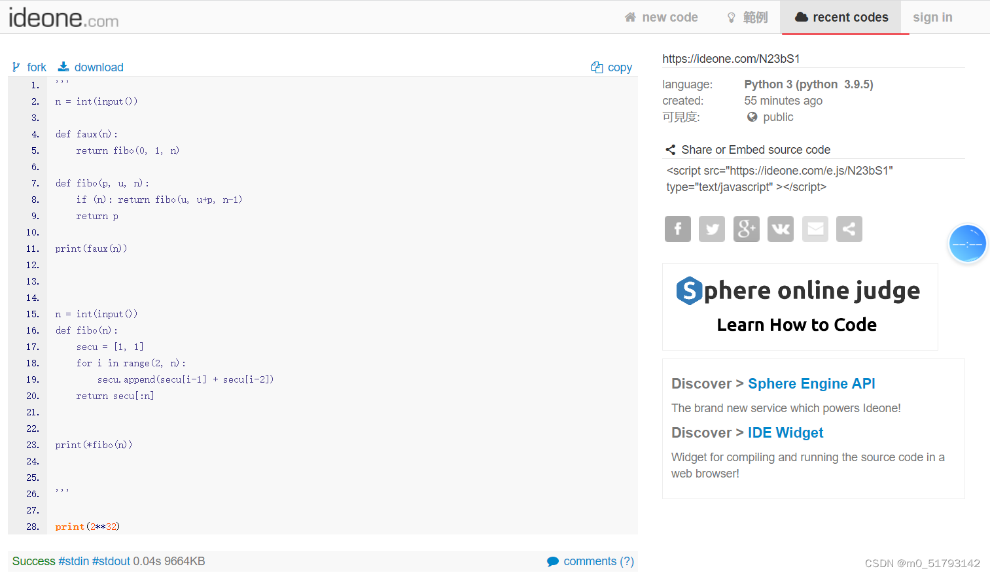
Task: Click 'Learn How to Code' banner text
Action: [x=796, y=325]
